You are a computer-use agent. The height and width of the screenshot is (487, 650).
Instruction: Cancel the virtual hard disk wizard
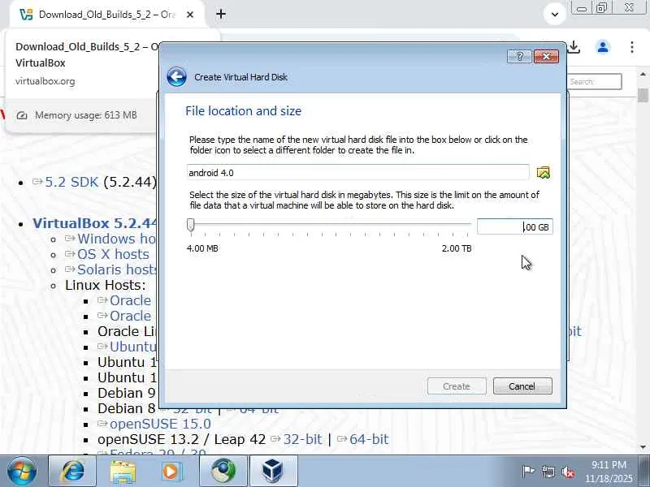tap(522, 386)
